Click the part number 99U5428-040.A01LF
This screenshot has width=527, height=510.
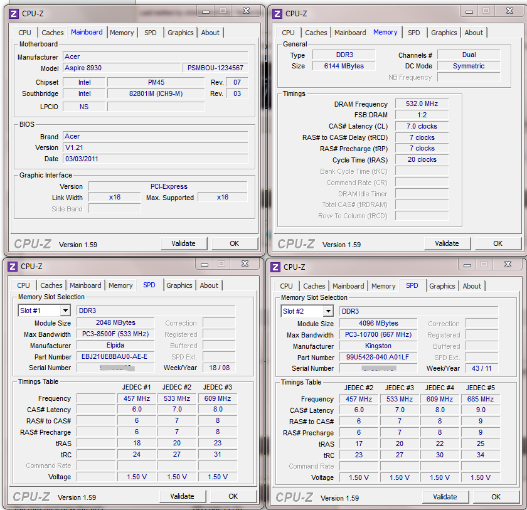point(378,357)
